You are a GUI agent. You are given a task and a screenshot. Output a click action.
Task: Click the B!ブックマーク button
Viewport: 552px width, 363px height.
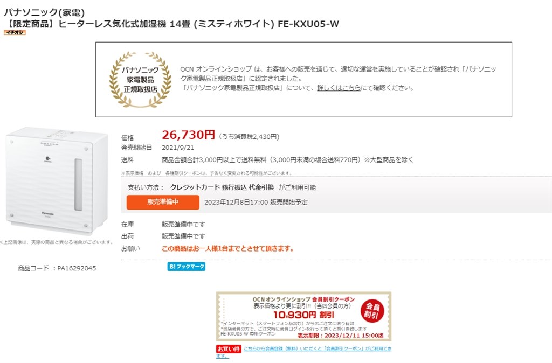coord(186,266)
